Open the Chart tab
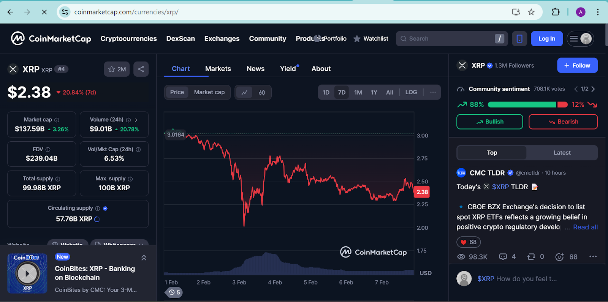The width and height of the screenshot is (608, 302). tap(181, 69)
